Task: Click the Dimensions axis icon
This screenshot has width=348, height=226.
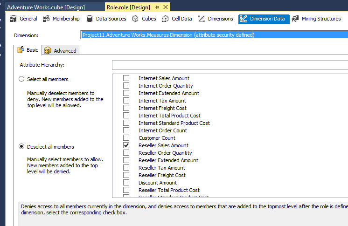Action: 202,19
